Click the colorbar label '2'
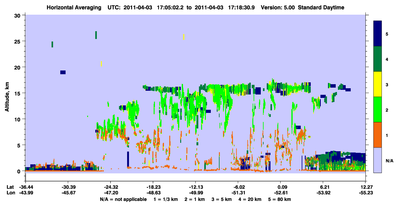406x208 pixels. point(387,110)
